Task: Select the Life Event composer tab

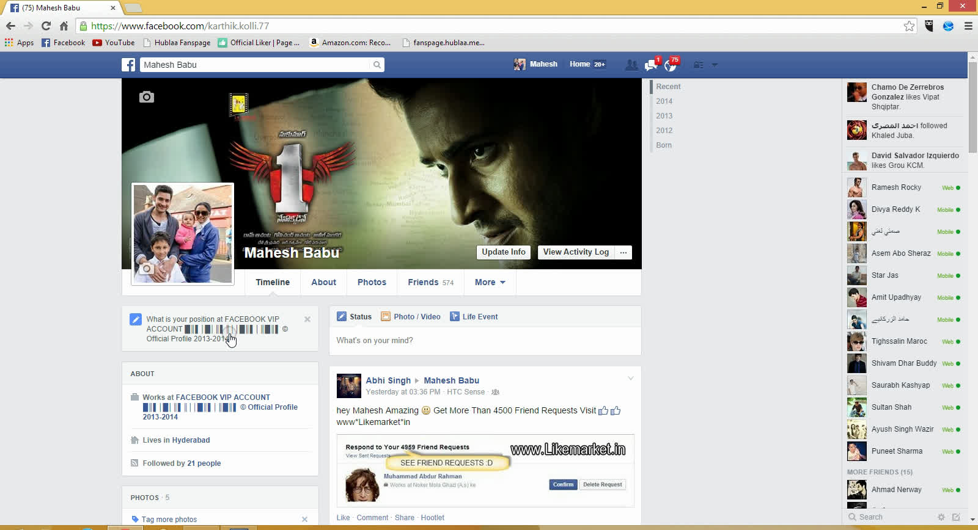Action: [x=474, y=316]
